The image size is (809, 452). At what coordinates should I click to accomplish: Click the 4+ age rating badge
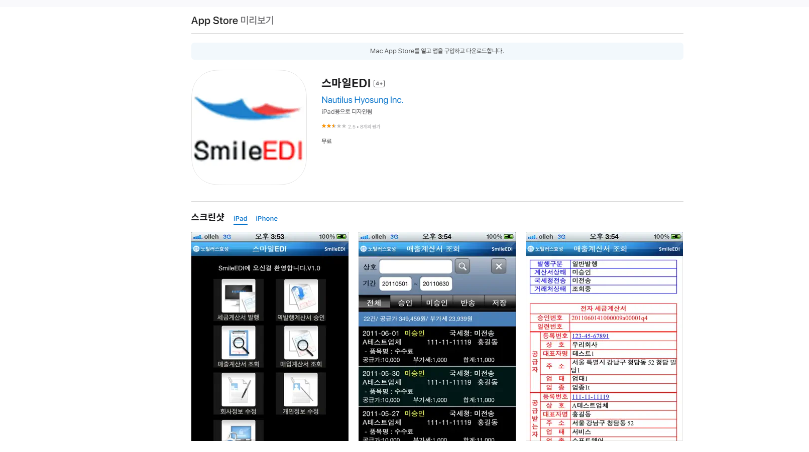tap(379, 84)
